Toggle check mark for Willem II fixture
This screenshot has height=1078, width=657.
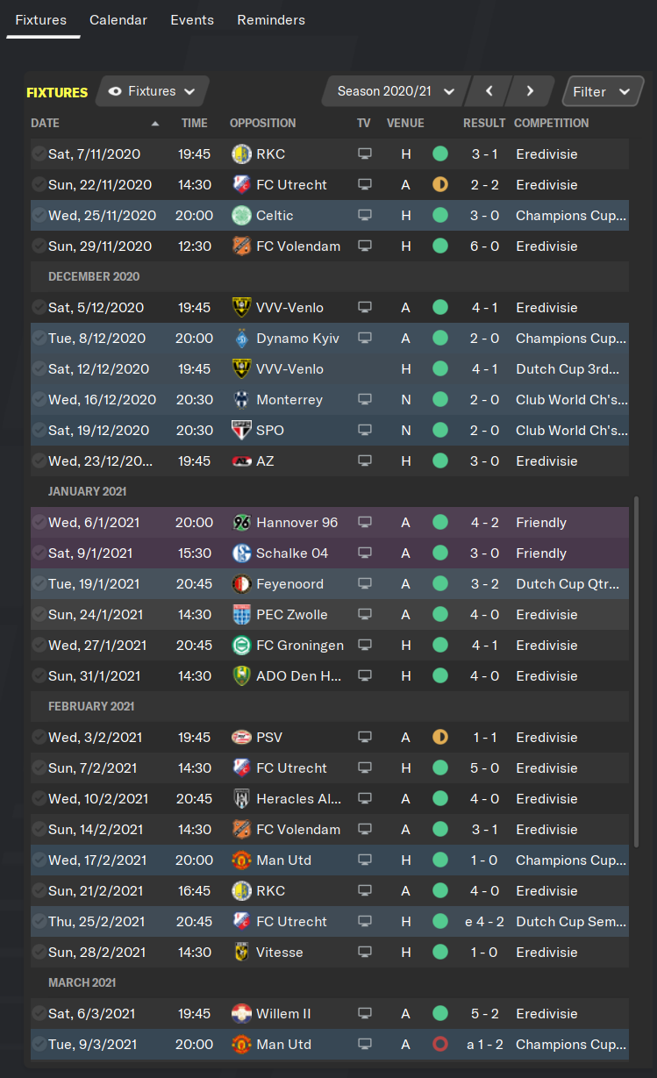pyautogui.click(x=39, y=1014)
